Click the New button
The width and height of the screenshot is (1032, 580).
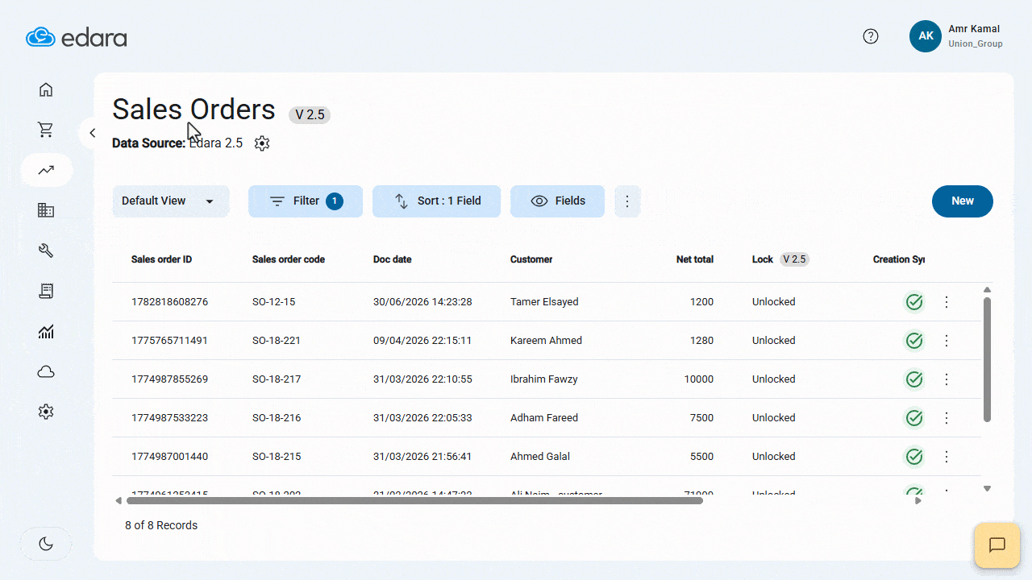(x=963, y=201)
